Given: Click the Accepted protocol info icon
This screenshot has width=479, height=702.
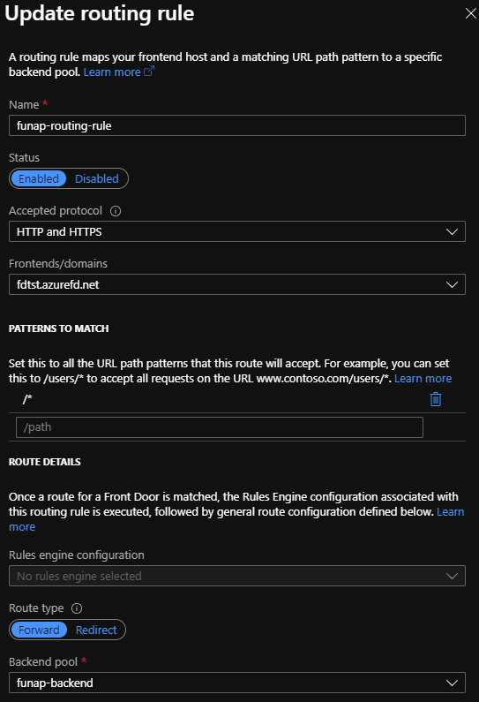Looking at the screenshot, I should click(116, 211).
